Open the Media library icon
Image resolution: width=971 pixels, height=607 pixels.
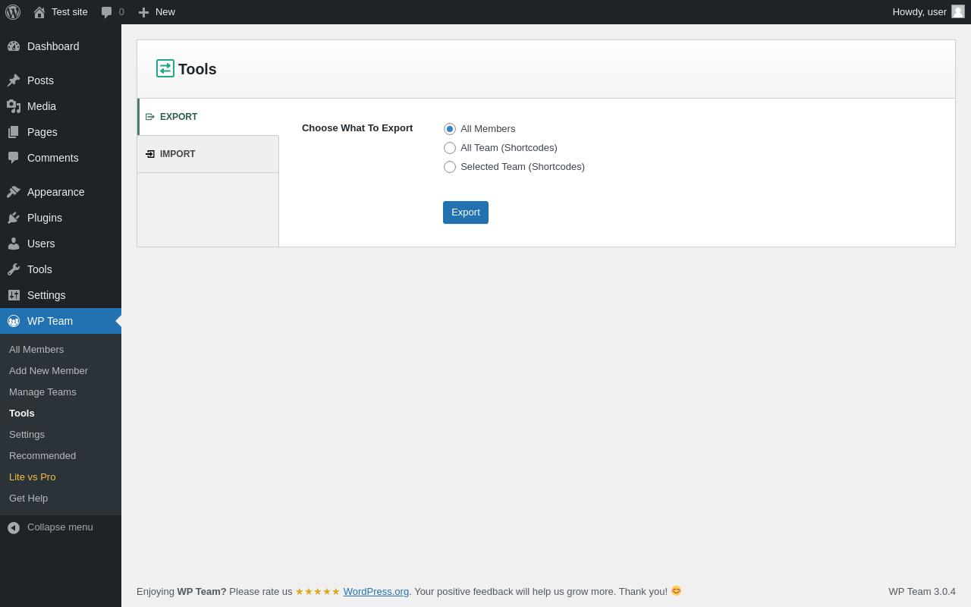pos(14,106)
